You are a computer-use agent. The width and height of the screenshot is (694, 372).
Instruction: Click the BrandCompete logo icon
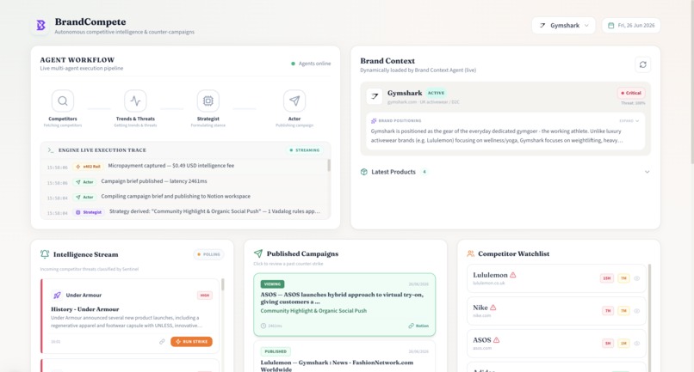pos(40,25)
